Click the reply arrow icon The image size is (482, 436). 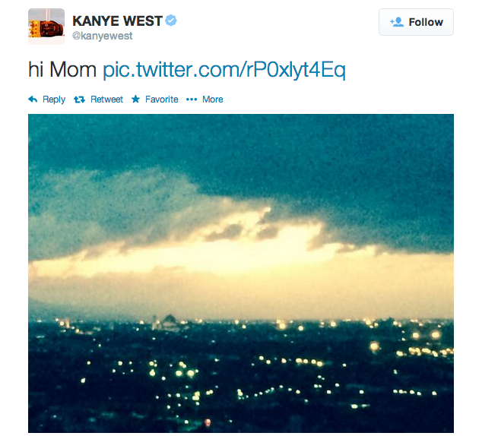click(33, 100)
